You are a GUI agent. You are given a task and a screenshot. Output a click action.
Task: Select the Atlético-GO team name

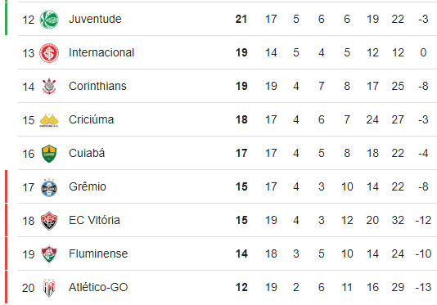click(x=98, y=287)
